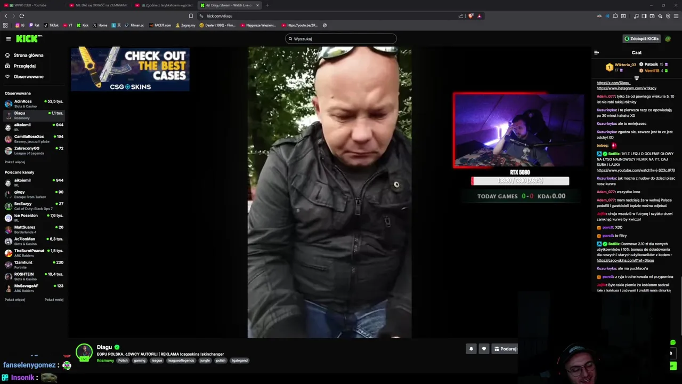Image resolution: width=682 pixels, height=384 pixels.
Task: Toggle browser sidebar panel icon
Action: 644,16
